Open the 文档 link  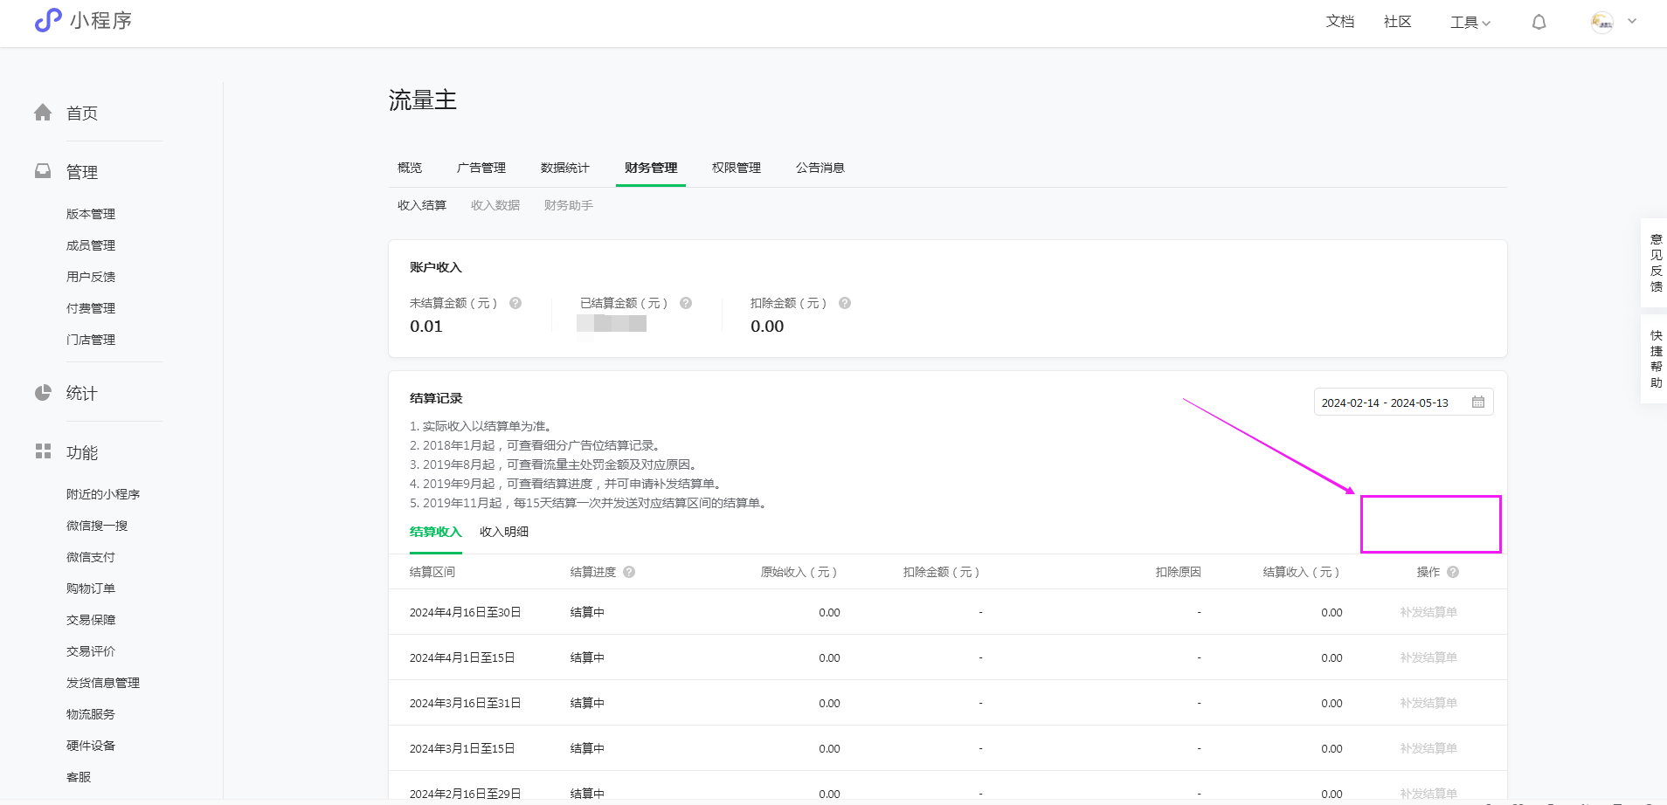pos(1340,22)
